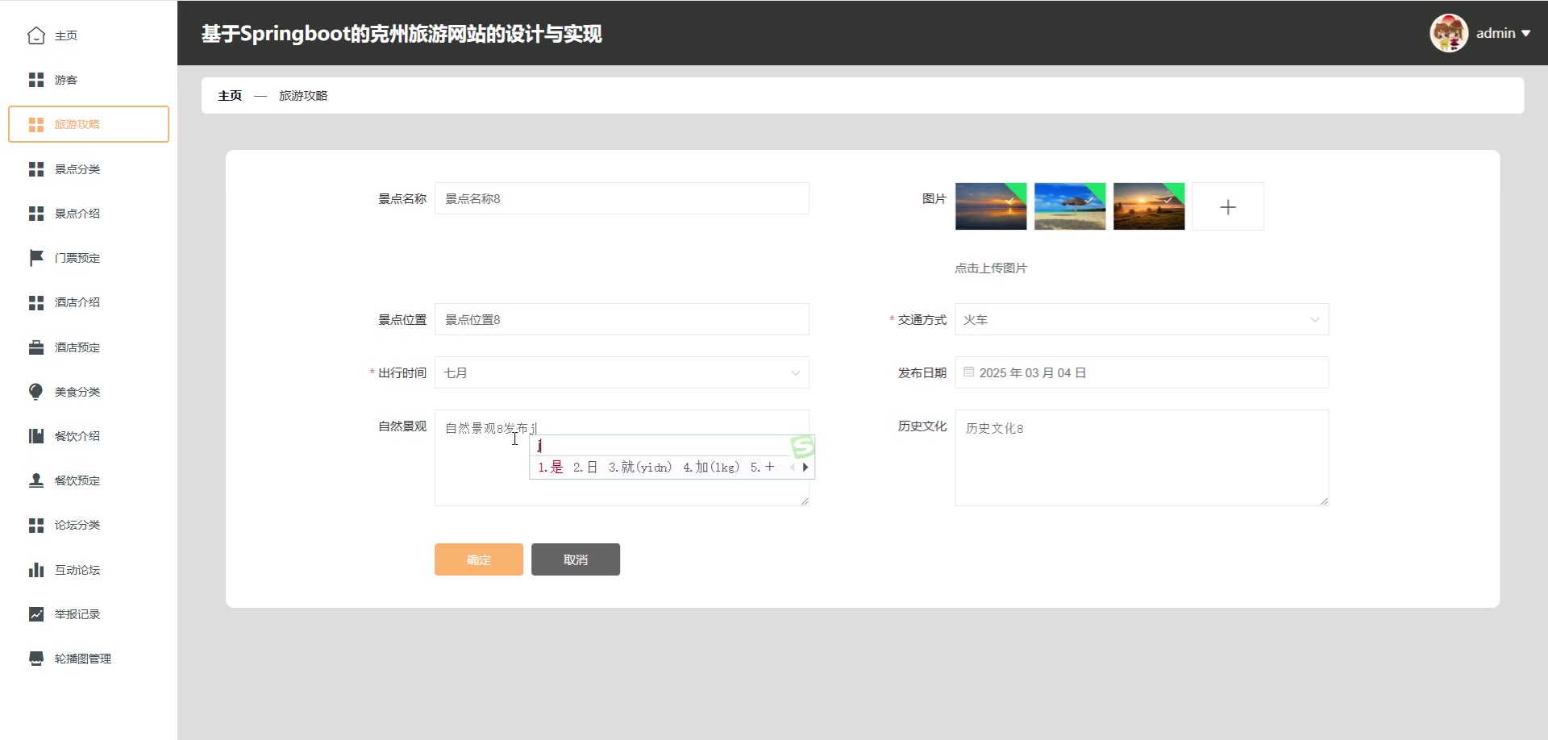
Task: Click the orange 确定 button
Action: [x=478, y=559]
